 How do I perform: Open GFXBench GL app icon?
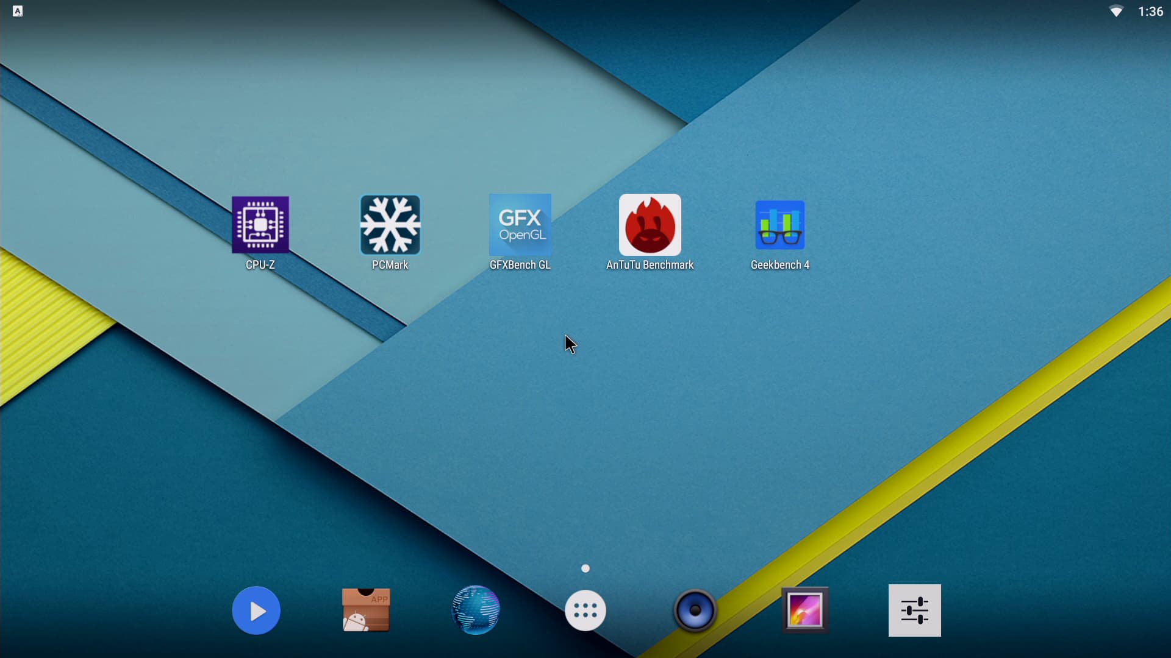tap(520, 224)
